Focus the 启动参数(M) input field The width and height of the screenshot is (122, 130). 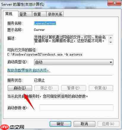tap(76, 108)
